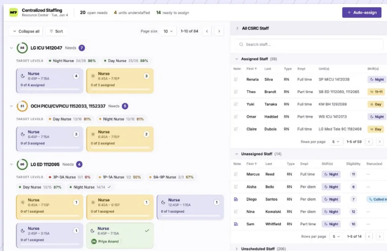Go to next page of unit needs

[x=219, y=31]
